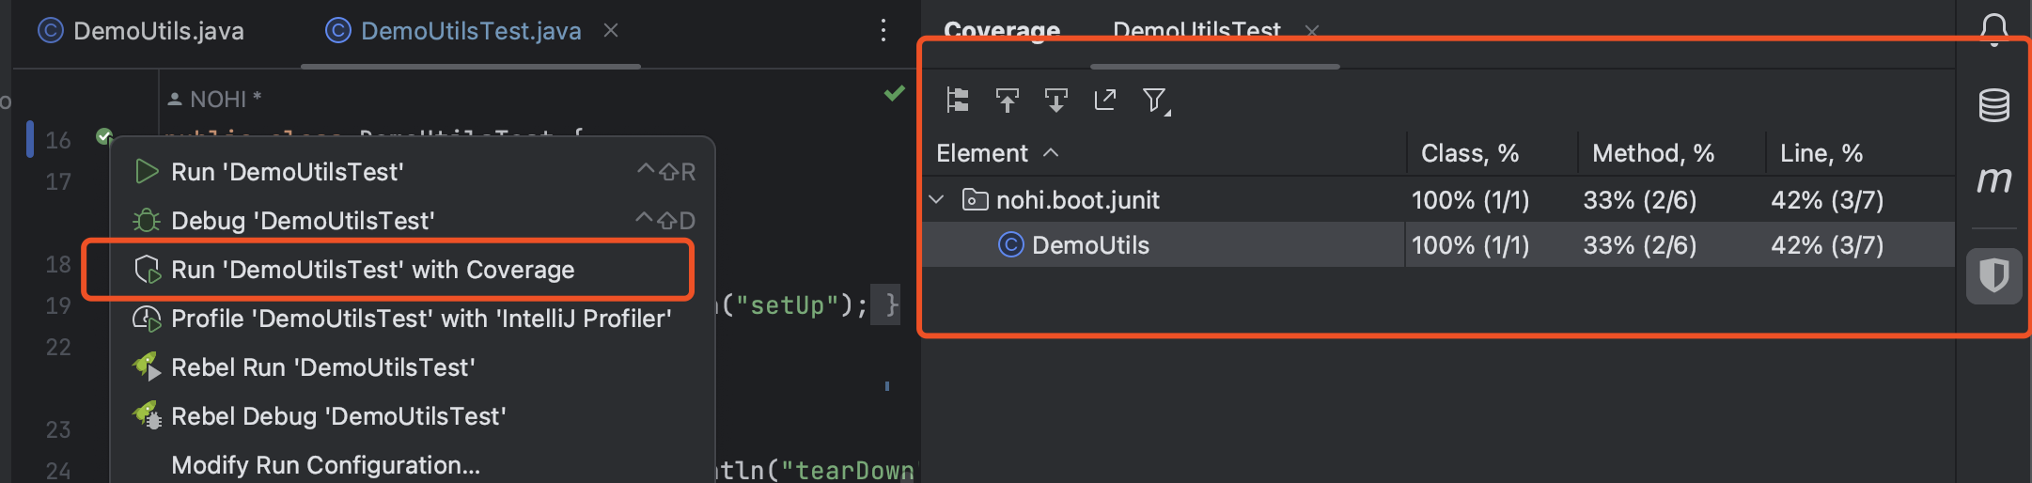Open the coverage filter dropdown
2032x483 pixels.
tap(1156, 100)
